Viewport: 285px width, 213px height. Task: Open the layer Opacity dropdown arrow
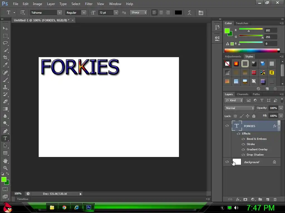click(281, 108)
